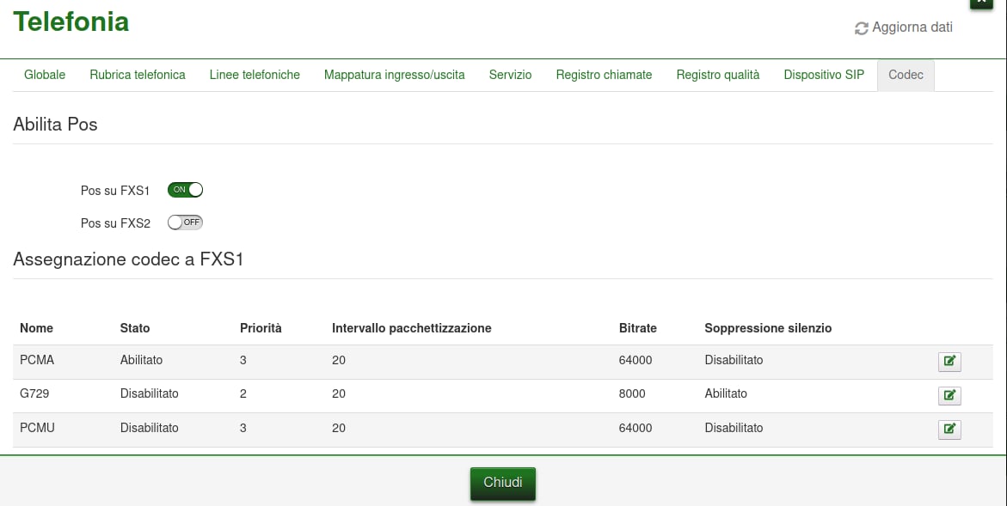The width and height of the screenshot is (1007, 506).
Task: Edit the PCMA codec row
Action: click(949, 362)
